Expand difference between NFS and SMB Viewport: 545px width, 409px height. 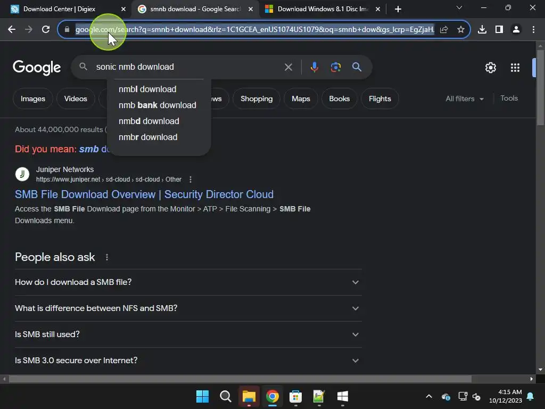188,308
